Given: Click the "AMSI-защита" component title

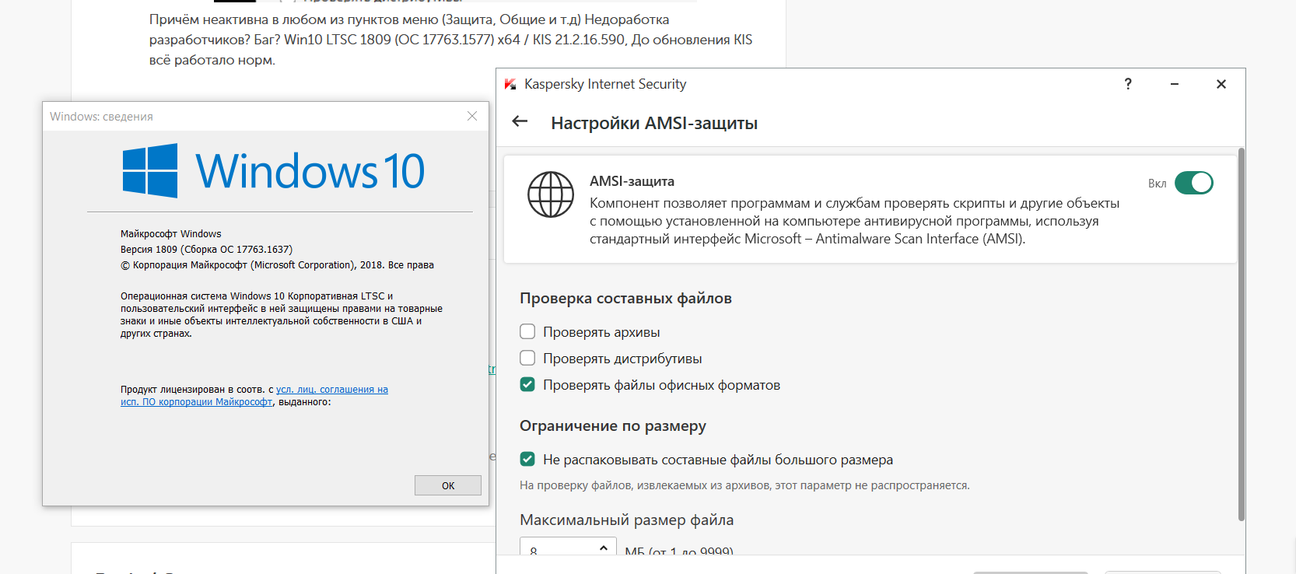Looking at the screenshot, I should coord(632,181).
